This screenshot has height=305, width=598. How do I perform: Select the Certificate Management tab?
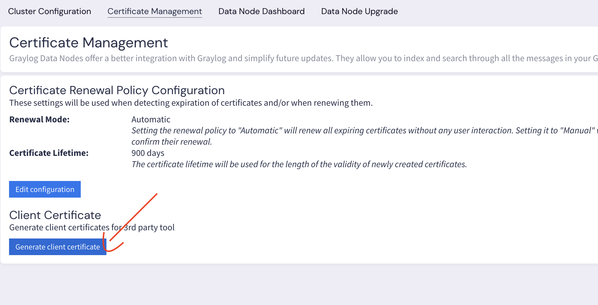pos(154,11)
